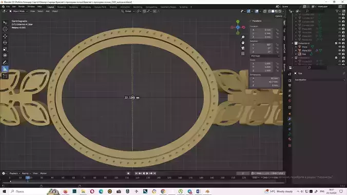Screen dimensions: 347x195
Task: Open the Edit menu
Action: click(x=14, y=7)
